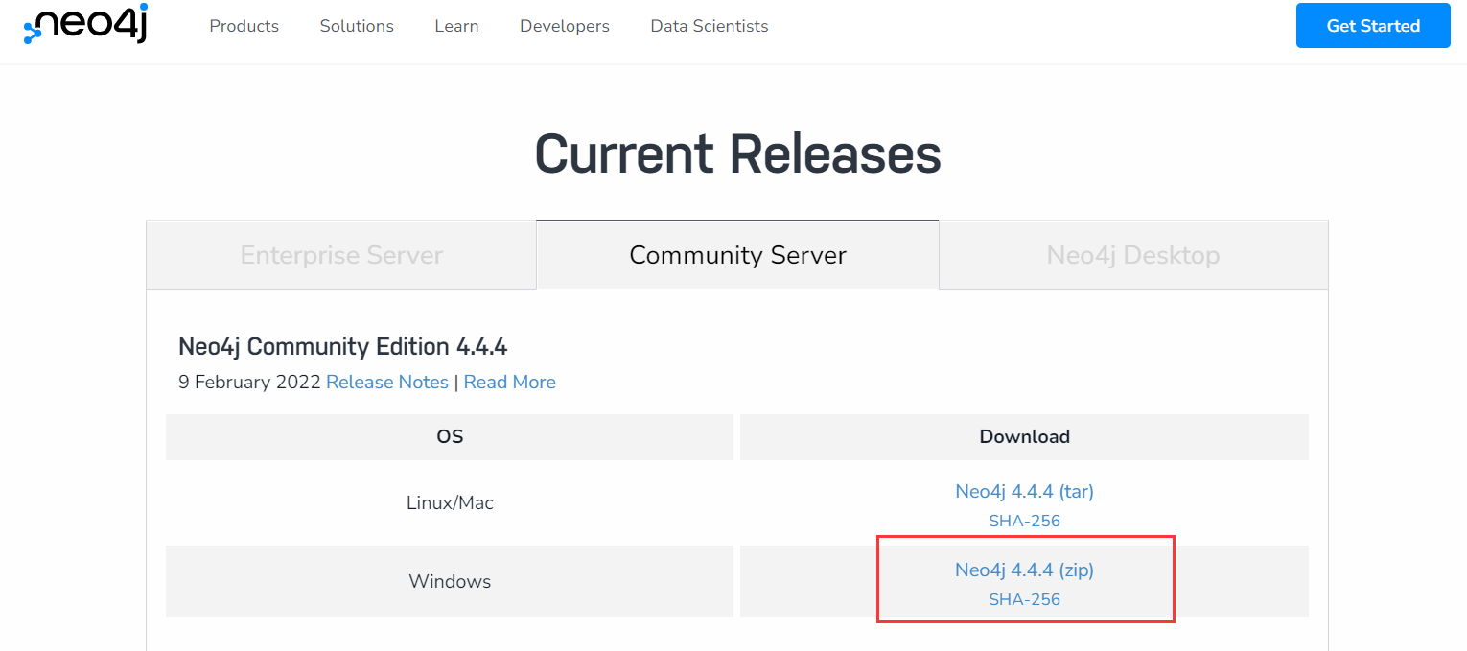Viewport: 1467px width, 651px height.
Task: Click the Get Started button
Action: pyautogui.click(x=1373, y=26)
